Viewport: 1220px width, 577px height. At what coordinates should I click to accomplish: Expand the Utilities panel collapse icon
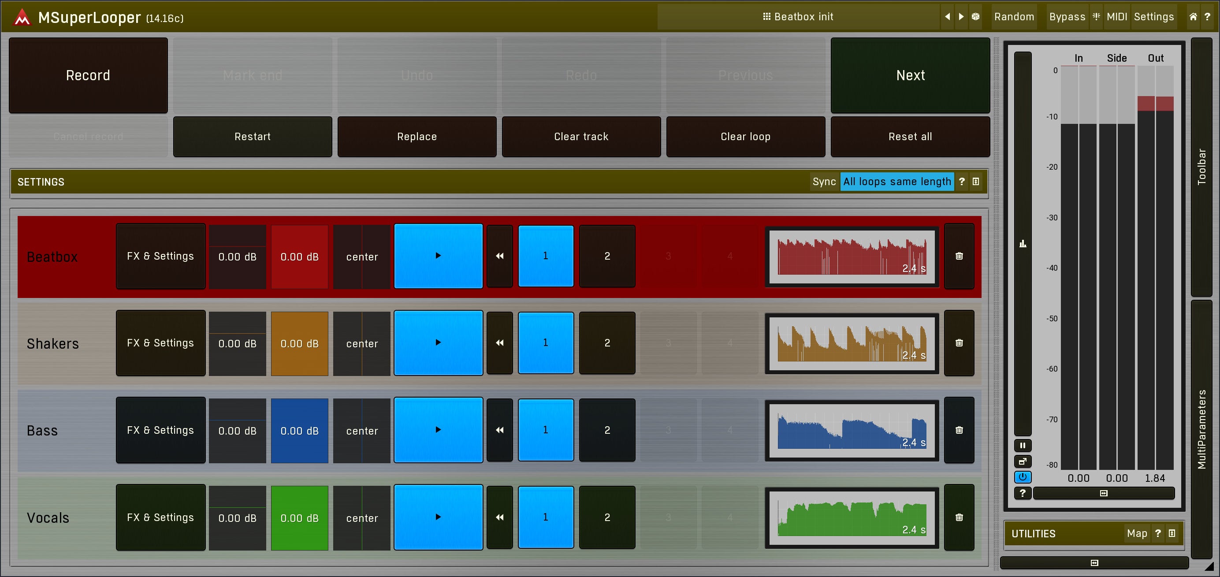tap(1172, 533)
